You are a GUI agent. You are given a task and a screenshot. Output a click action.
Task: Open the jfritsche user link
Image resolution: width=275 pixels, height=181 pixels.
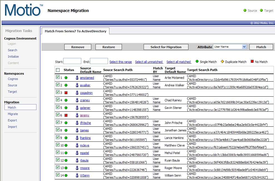tap(85, 123)
